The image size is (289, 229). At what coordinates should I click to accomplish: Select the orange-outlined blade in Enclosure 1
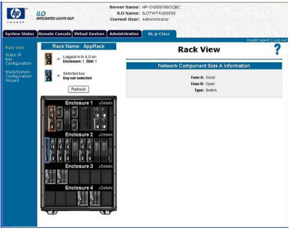pyautogui.click(x=52, y=118)
